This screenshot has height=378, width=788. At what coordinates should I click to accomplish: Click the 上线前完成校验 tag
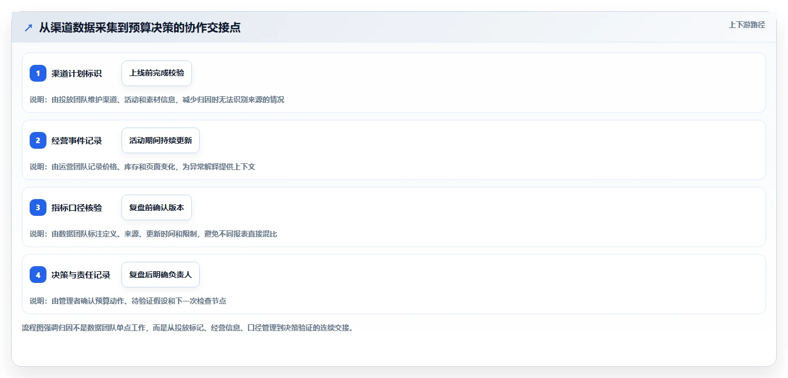(x=157, y=73)
